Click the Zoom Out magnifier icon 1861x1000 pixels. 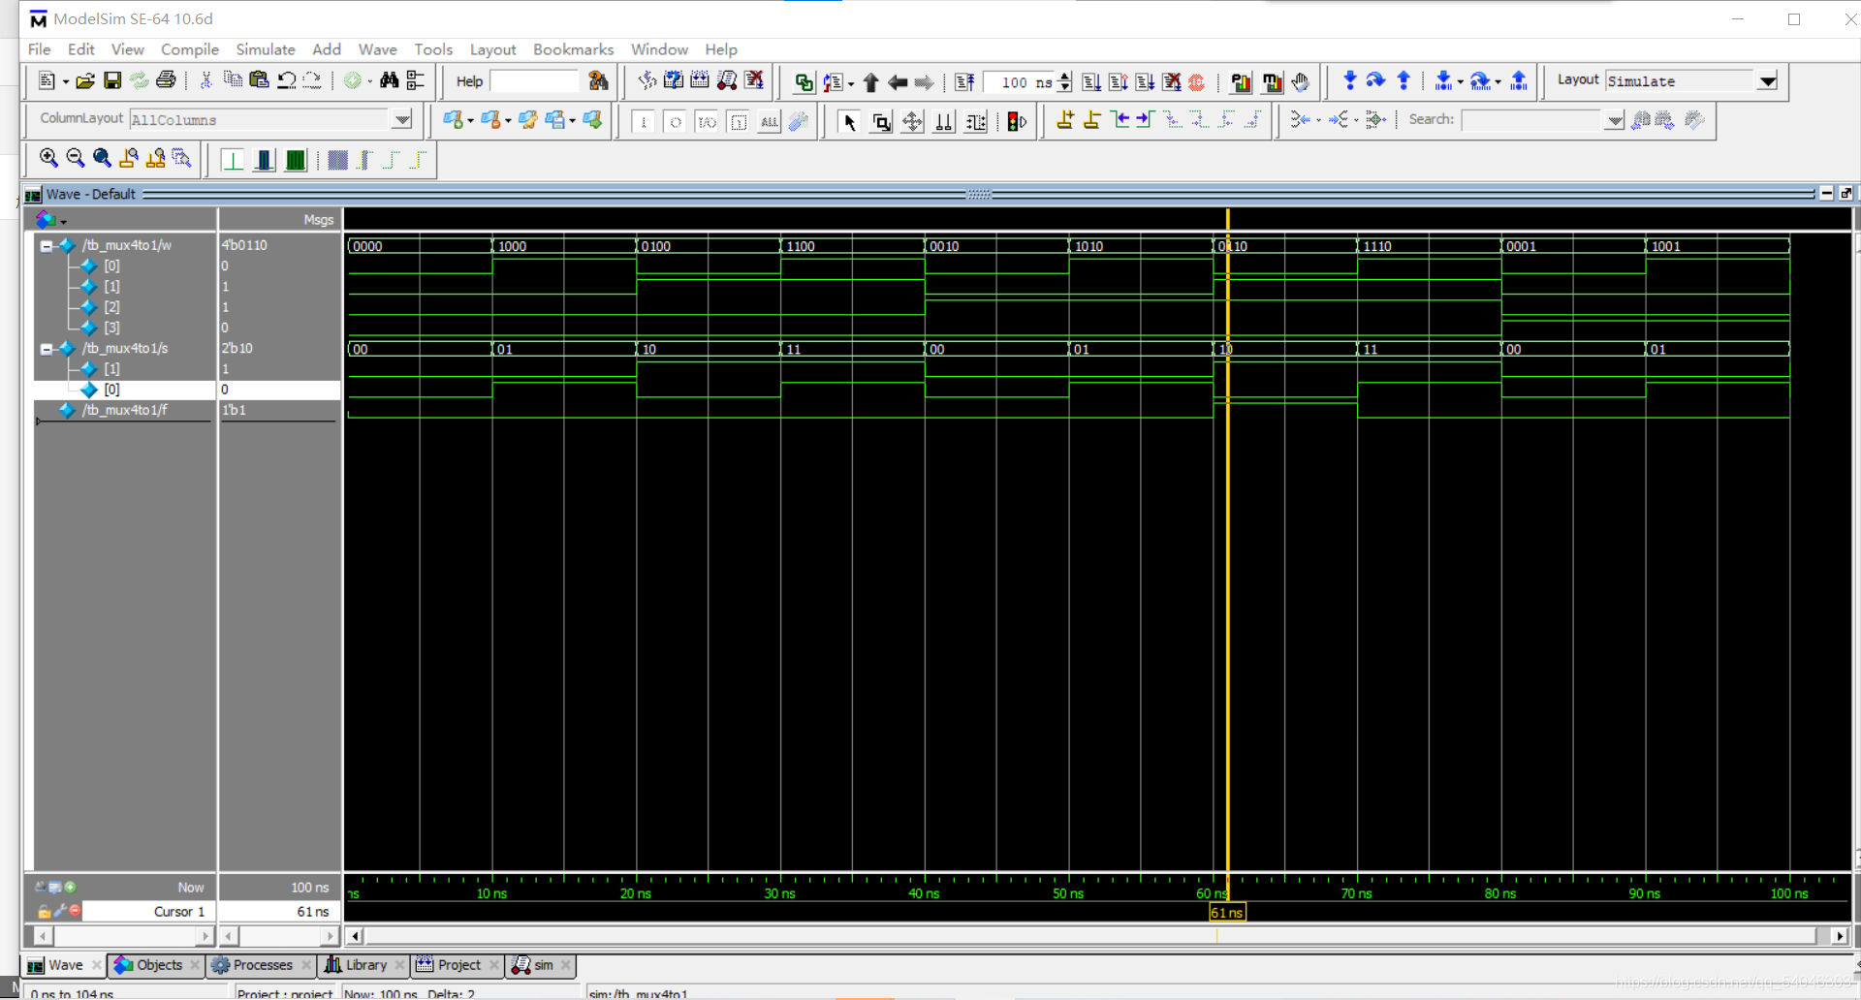[75, 158]
